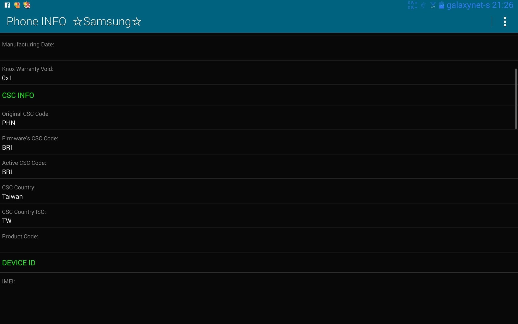Screen dimensions: 518x324
Task: Tap the Facebook notification icon
Action: (7, 5)
